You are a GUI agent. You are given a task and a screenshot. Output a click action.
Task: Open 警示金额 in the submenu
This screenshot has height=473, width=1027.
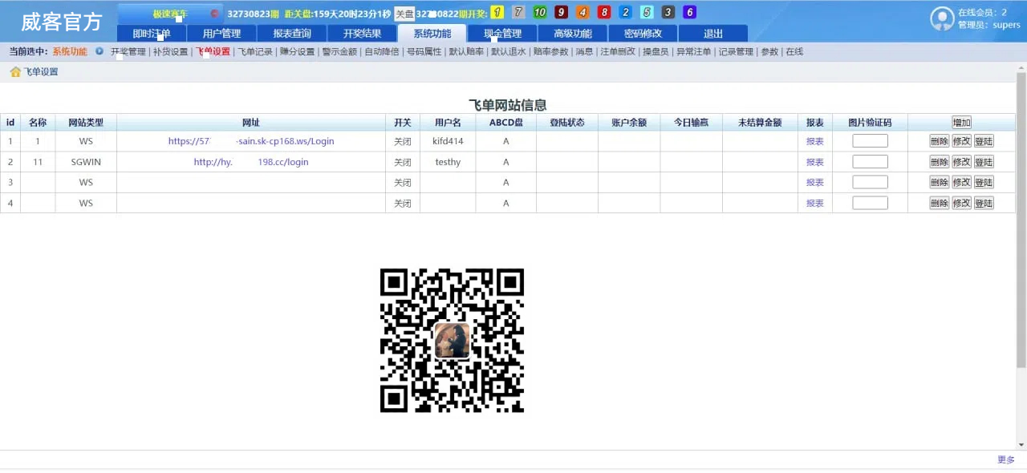(339, 52)
